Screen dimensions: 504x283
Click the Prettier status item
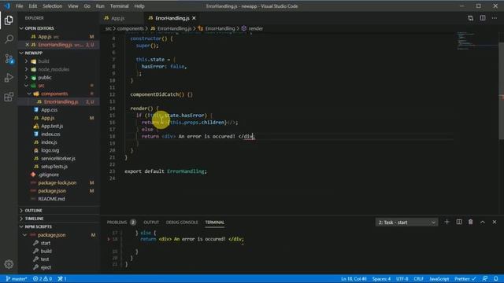pos(465,278)
